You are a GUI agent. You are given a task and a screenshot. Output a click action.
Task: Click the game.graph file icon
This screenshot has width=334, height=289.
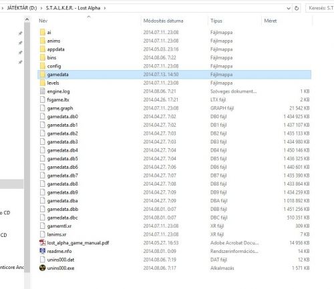coord(43,108)
